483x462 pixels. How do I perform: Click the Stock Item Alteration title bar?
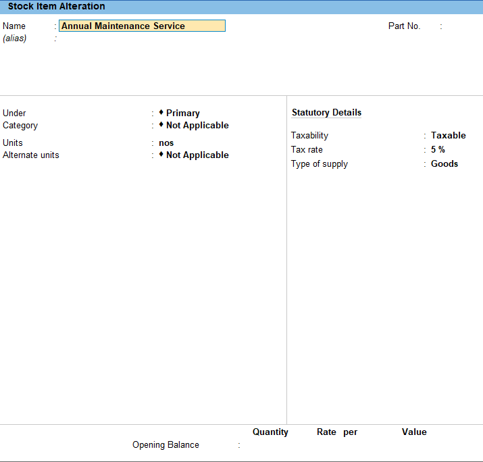[242, 7]
